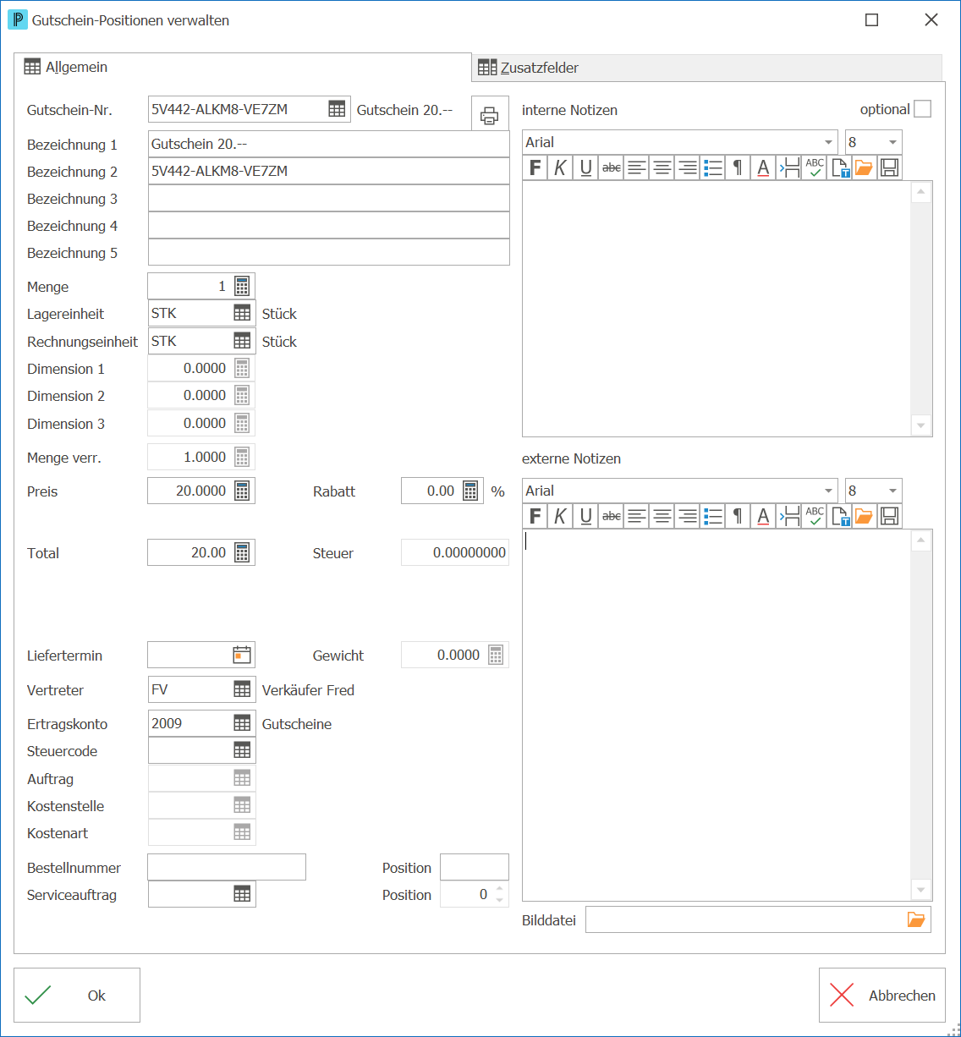This screenshot has height=1037, width=961.
Task: Click the print icon next to Gutschein-Nr.
Action: (490, 114)
